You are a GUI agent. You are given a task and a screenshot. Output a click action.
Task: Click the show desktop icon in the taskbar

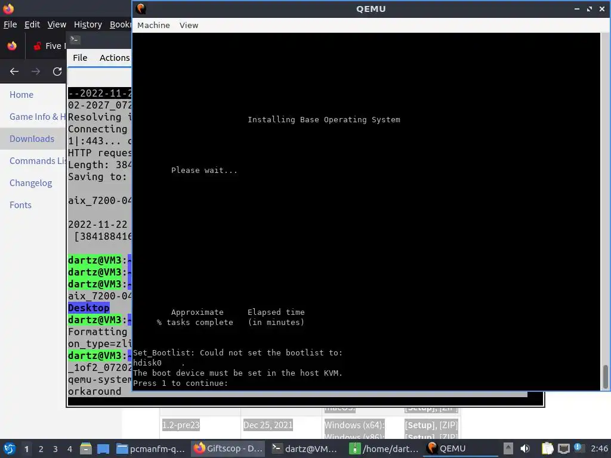pos(103,448)
